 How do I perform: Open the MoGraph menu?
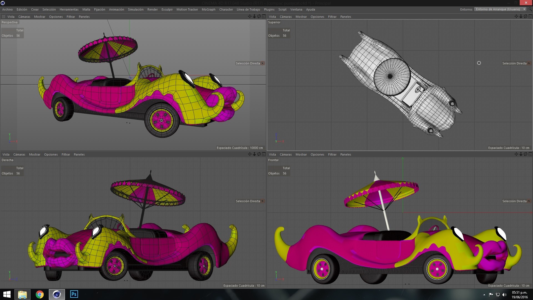208,9
